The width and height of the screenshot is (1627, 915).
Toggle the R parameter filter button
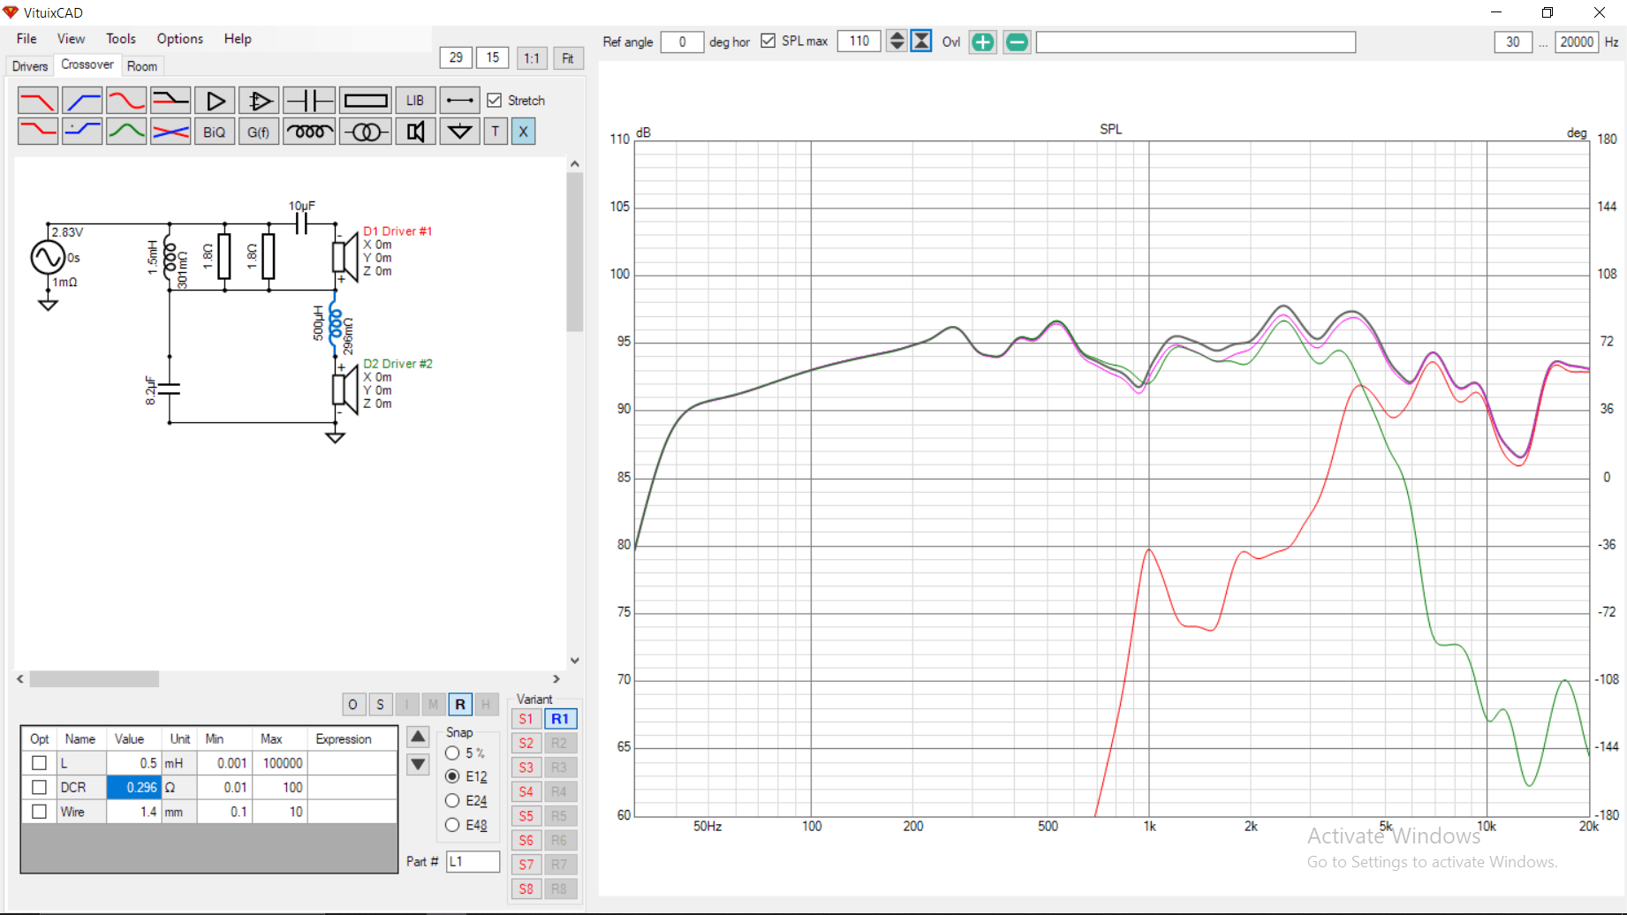tap(460, 704)
